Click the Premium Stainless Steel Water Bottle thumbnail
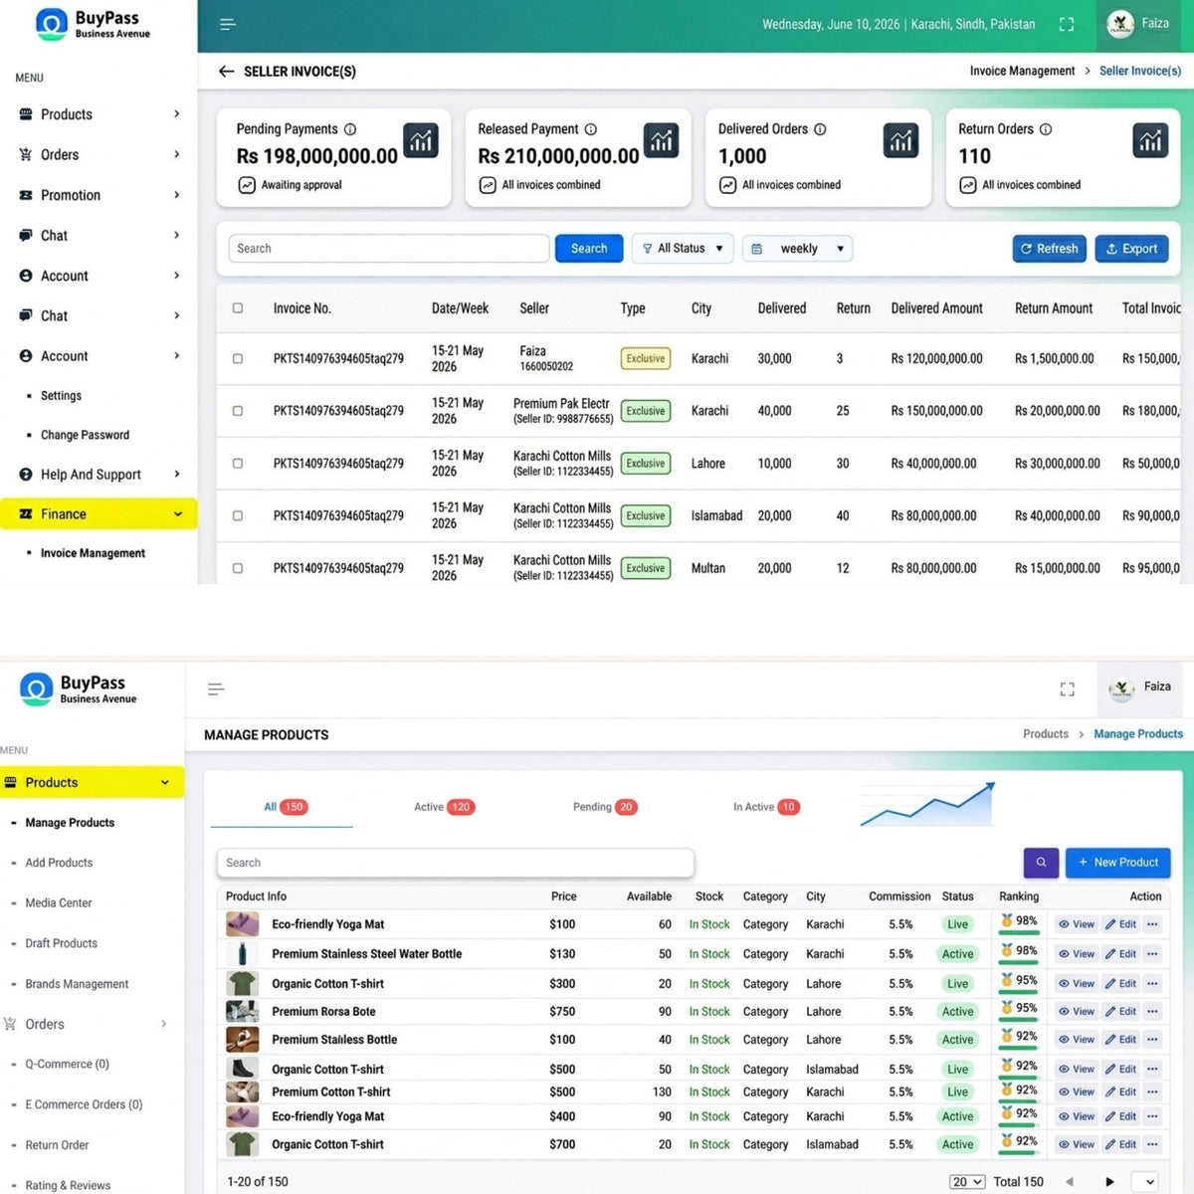Screen dimensions: 1194x1194 click(x=242, y=954)
